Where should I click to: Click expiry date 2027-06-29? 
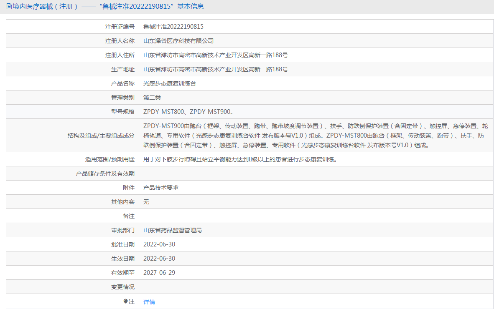(x=159, y=273)
